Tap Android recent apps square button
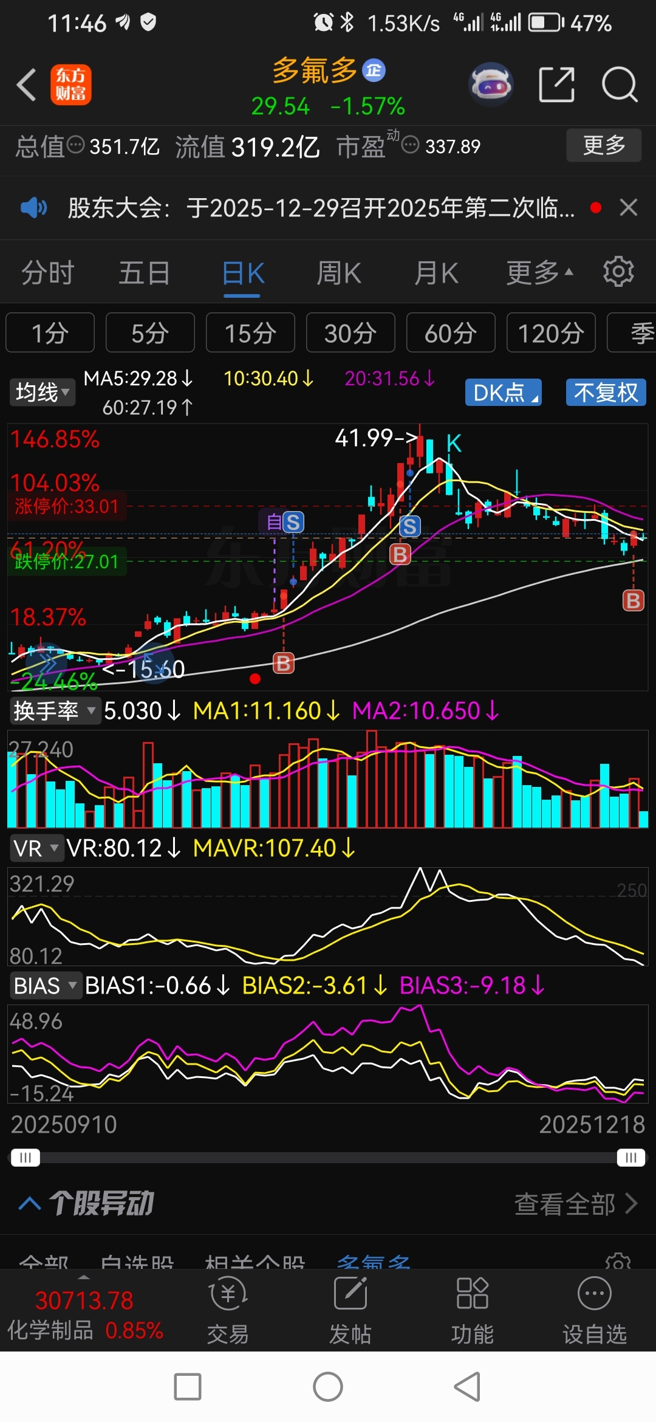This screenshot has height=1422, width=656. point(188,1387)
